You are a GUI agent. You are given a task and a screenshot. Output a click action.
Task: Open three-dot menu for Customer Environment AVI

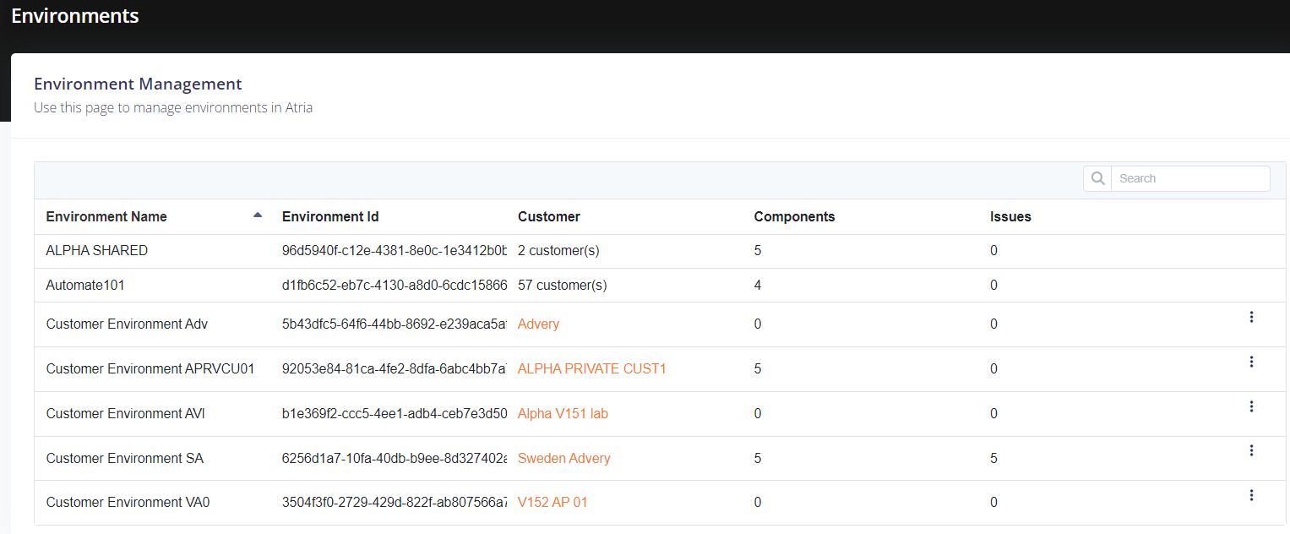[x=1251, y=406]
